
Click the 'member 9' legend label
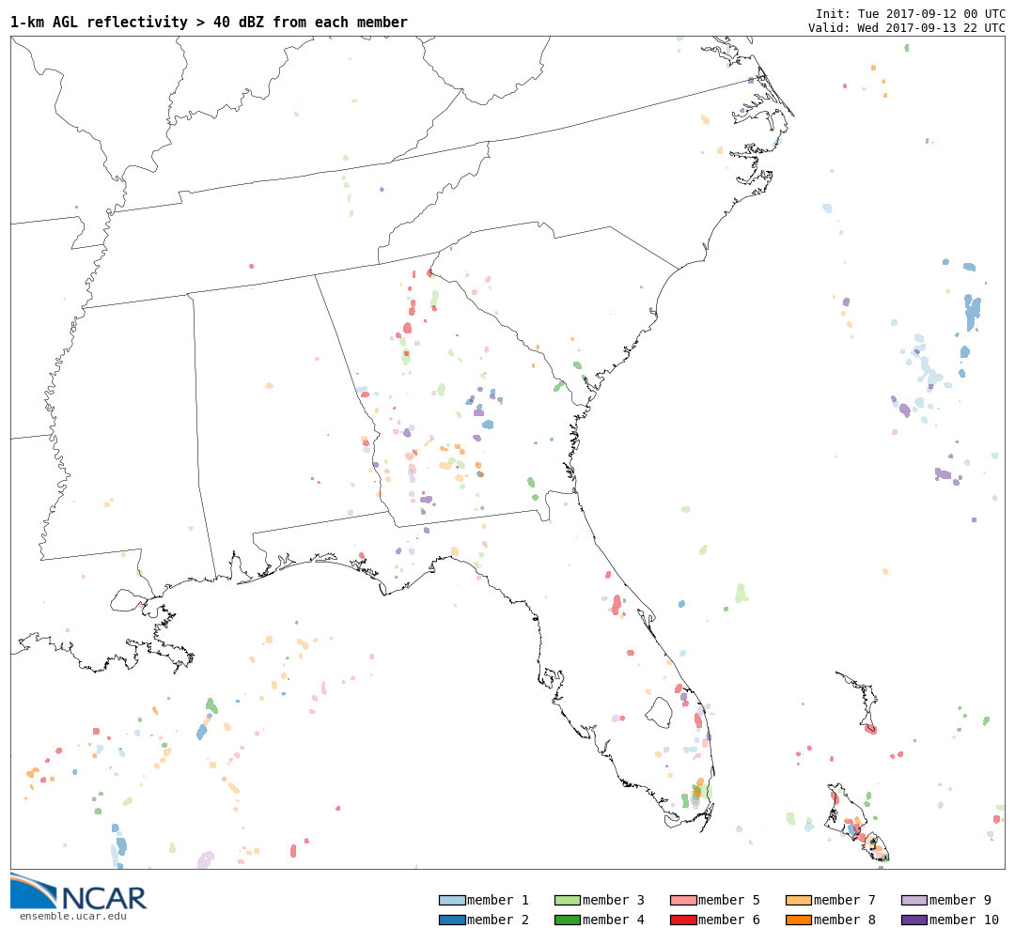960,900
